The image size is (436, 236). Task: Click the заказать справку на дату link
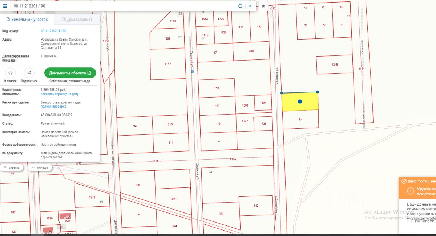pyautogui.click(x=60, y=94)
